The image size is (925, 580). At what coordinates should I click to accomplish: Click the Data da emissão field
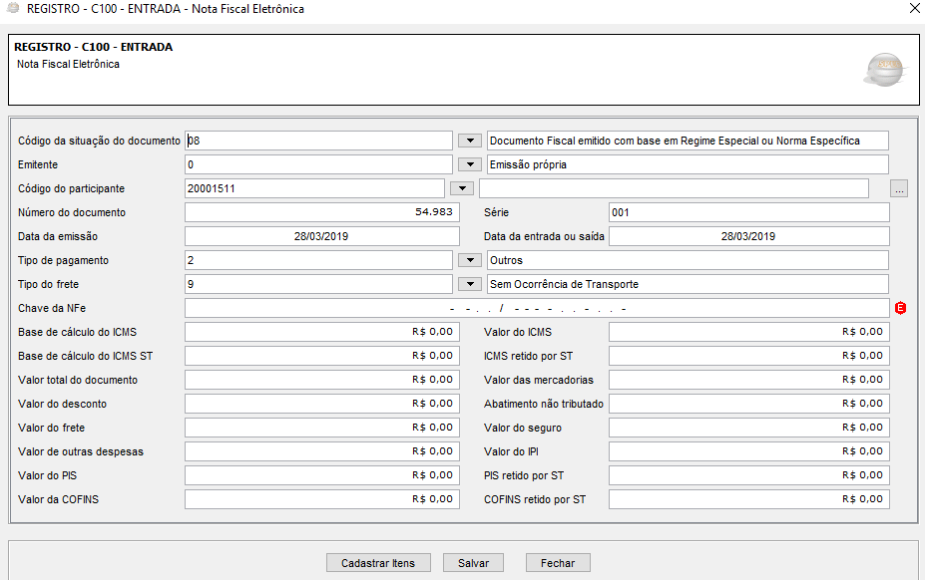click(320, 236)
